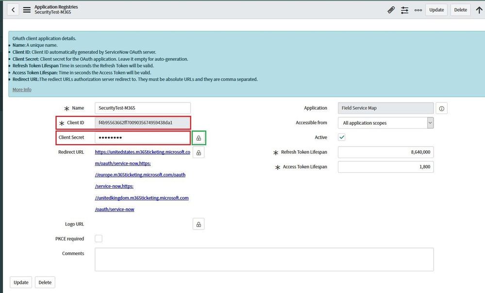
Task: Click the header Update button
Action: click(436, 10)
